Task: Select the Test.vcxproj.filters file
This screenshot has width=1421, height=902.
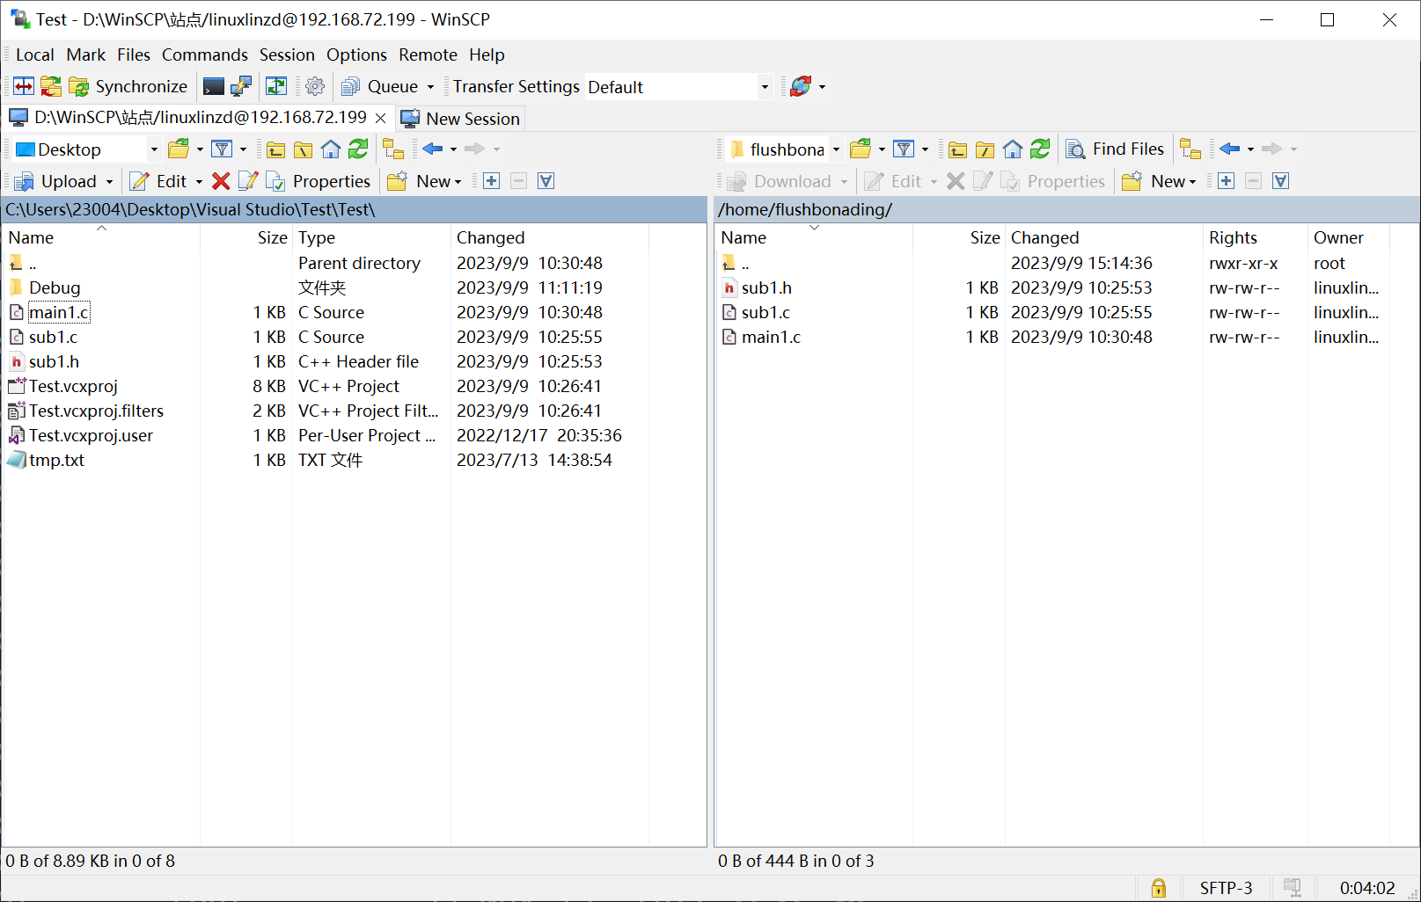Action: 96,411
